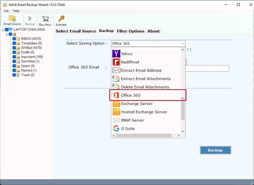Open the Buy Now cart icon

[45, 19]
